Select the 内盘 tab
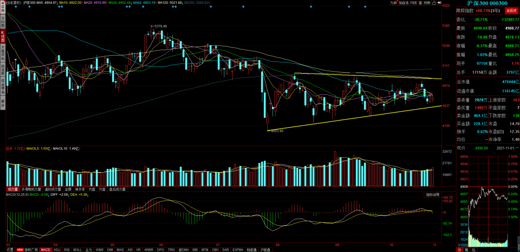This screenshot has height=252, width=520. 91,189
